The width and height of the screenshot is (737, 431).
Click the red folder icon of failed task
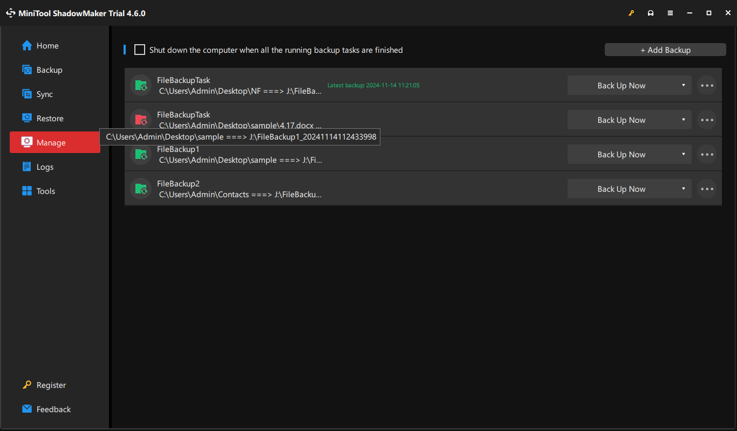tap(141, 120)
